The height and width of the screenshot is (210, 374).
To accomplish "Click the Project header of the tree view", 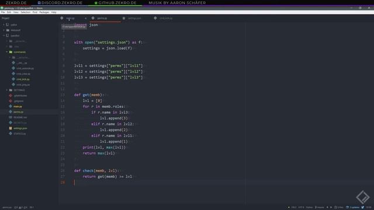I will [x=5, y=18].
